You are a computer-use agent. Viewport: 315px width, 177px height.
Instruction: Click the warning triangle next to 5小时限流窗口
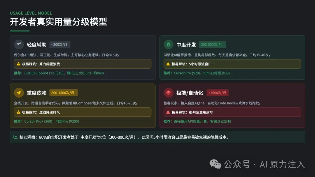(168, 64)
